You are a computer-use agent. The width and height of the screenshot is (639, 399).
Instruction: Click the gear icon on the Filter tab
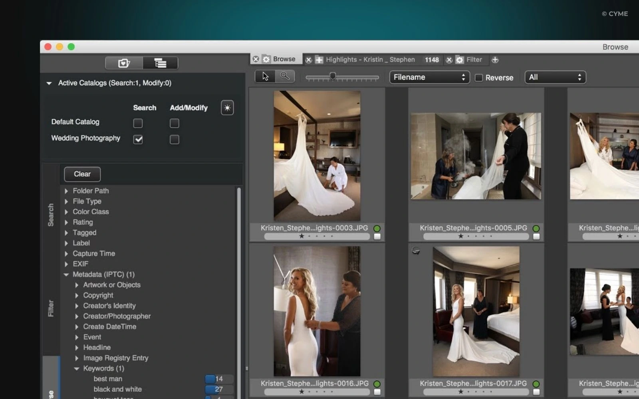(460, 60)
